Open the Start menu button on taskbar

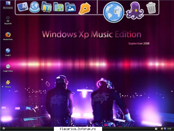[4, 129]
